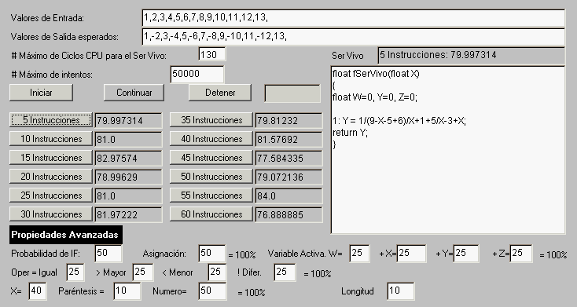The image size is (577, 307).
Task: Edit the Máximo de intentos field
Action: click(197, 74)
